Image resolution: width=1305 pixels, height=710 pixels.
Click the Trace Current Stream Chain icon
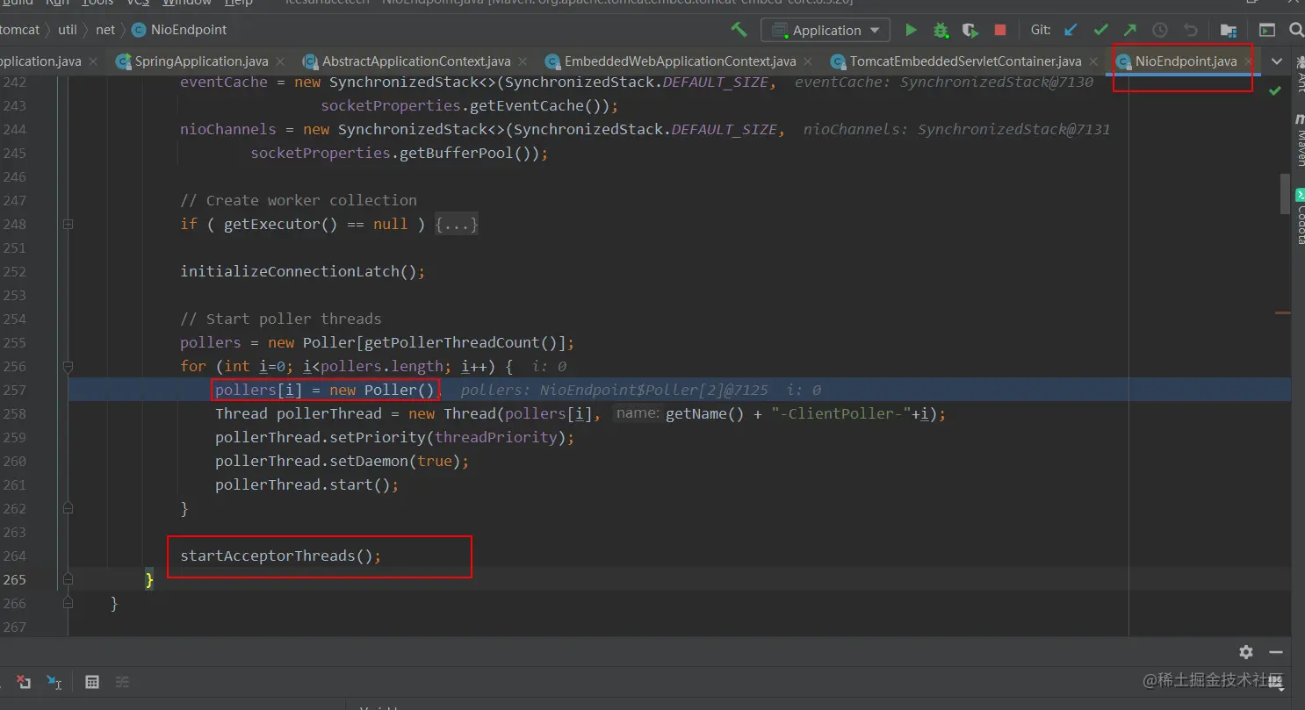(122, 682)
